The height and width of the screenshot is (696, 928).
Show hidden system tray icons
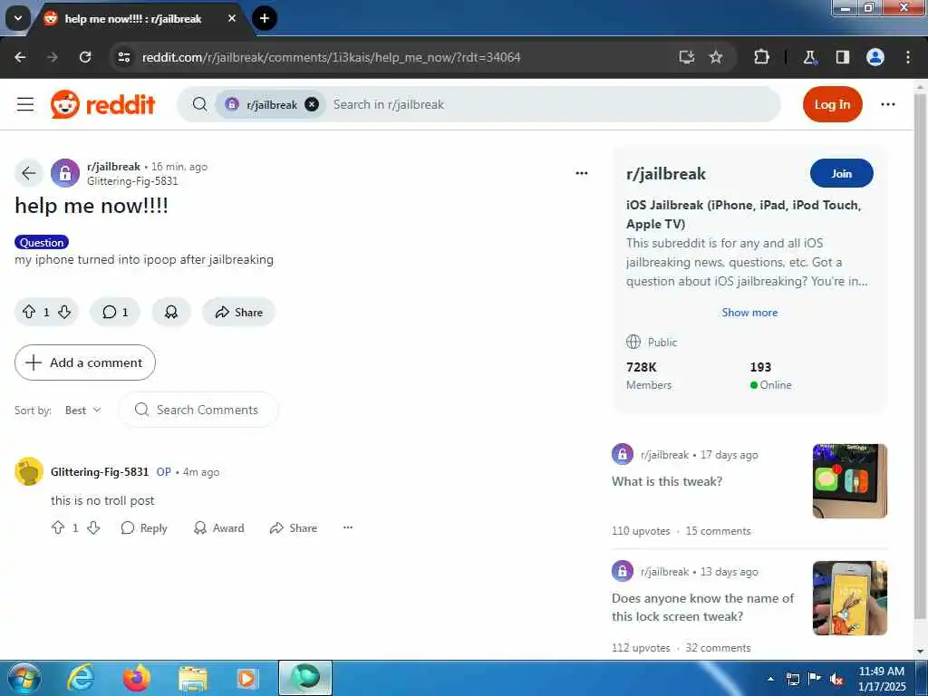(x=770, y=679)
